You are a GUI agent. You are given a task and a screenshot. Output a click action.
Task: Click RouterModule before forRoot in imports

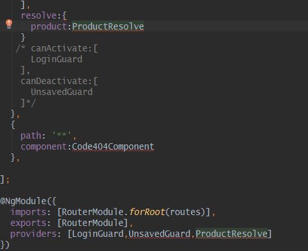pyautogui.click(x=93, y=212)
